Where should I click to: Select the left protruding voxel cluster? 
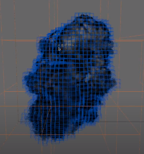click(27, 80)
